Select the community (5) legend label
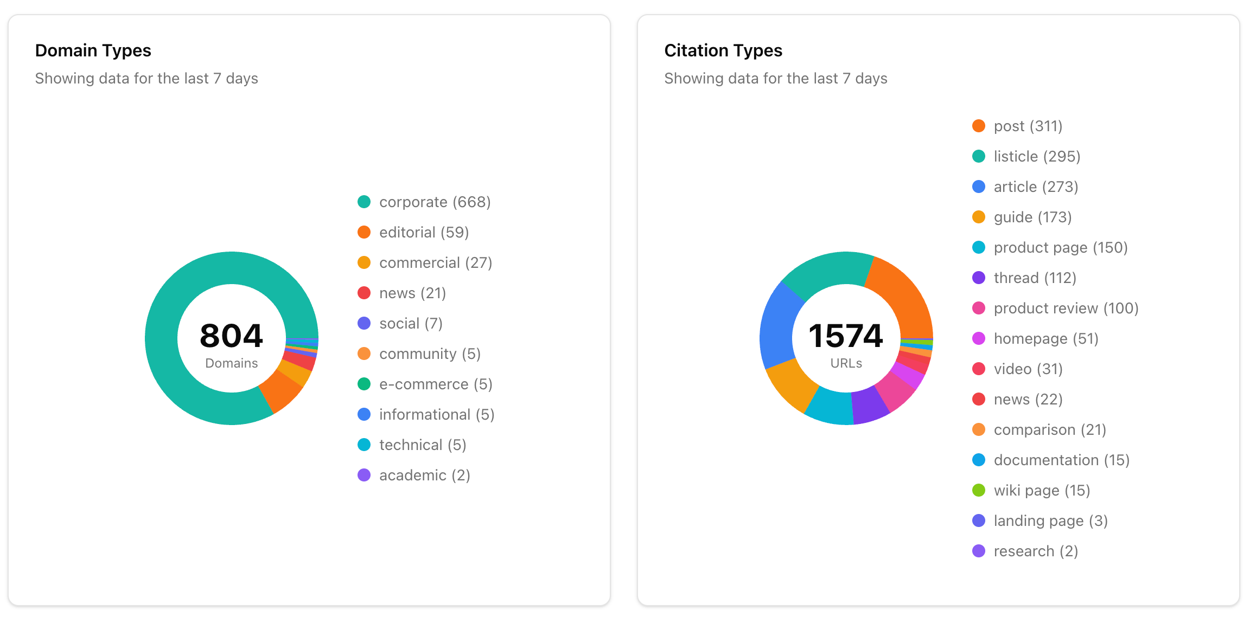 tap(430, 354)
